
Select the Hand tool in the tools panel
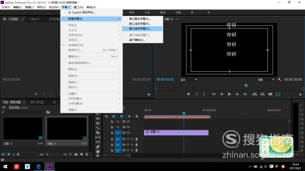coord(98,151)
